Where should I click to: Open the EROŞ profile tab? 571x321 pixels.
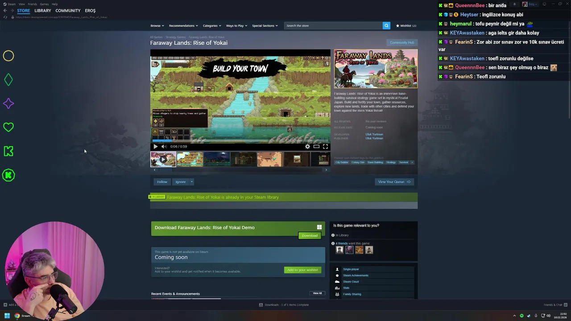click(x=90, y=11)
